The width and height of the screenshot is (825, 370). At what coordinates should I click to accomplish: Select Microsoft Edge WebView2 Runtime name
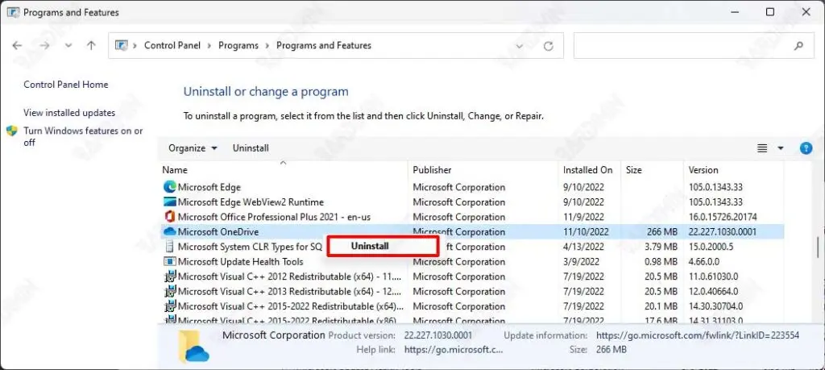[251, 202]
